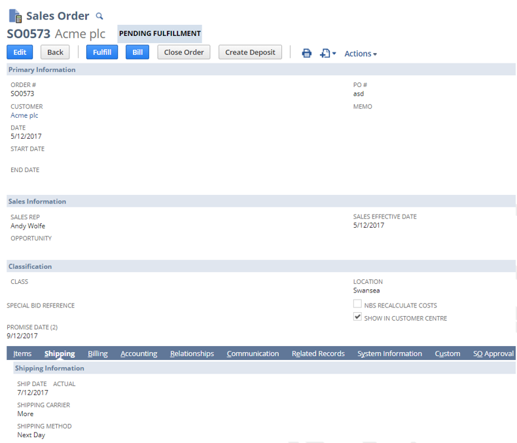Click the printer icon

pyautogui.click(x=306, y=53)
